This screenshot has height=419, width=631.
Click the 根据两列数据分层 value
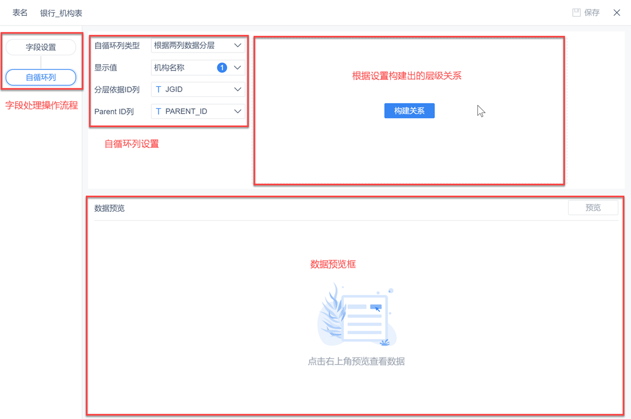(184, 46)
